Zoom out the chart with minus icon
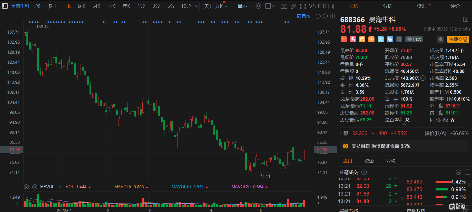Screen dimensions: 472x212 tap(325, 16)
